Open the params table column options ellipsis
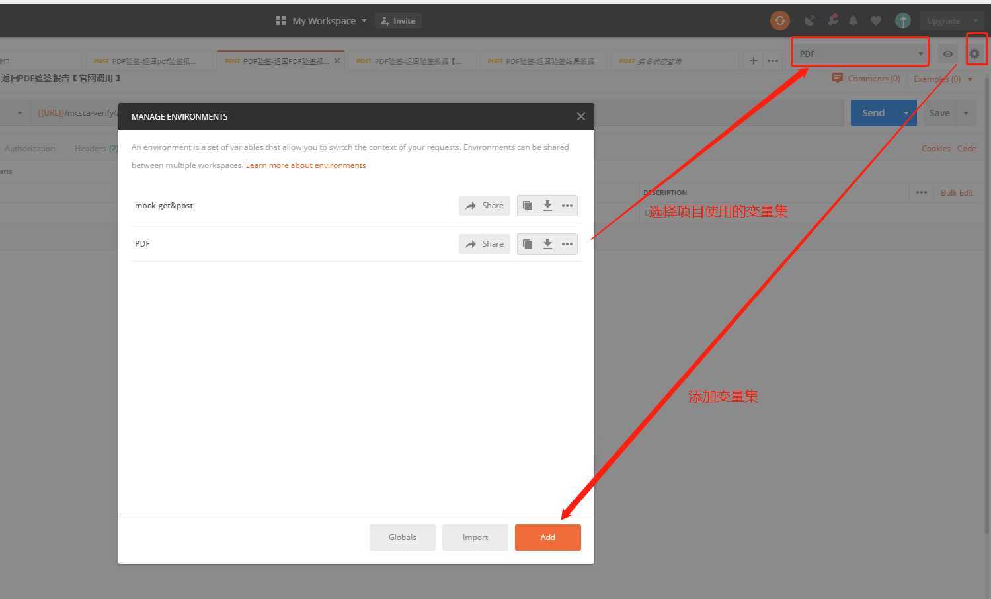Image resolution: width=991 pixels, height=599 pixels. [922, 192]
